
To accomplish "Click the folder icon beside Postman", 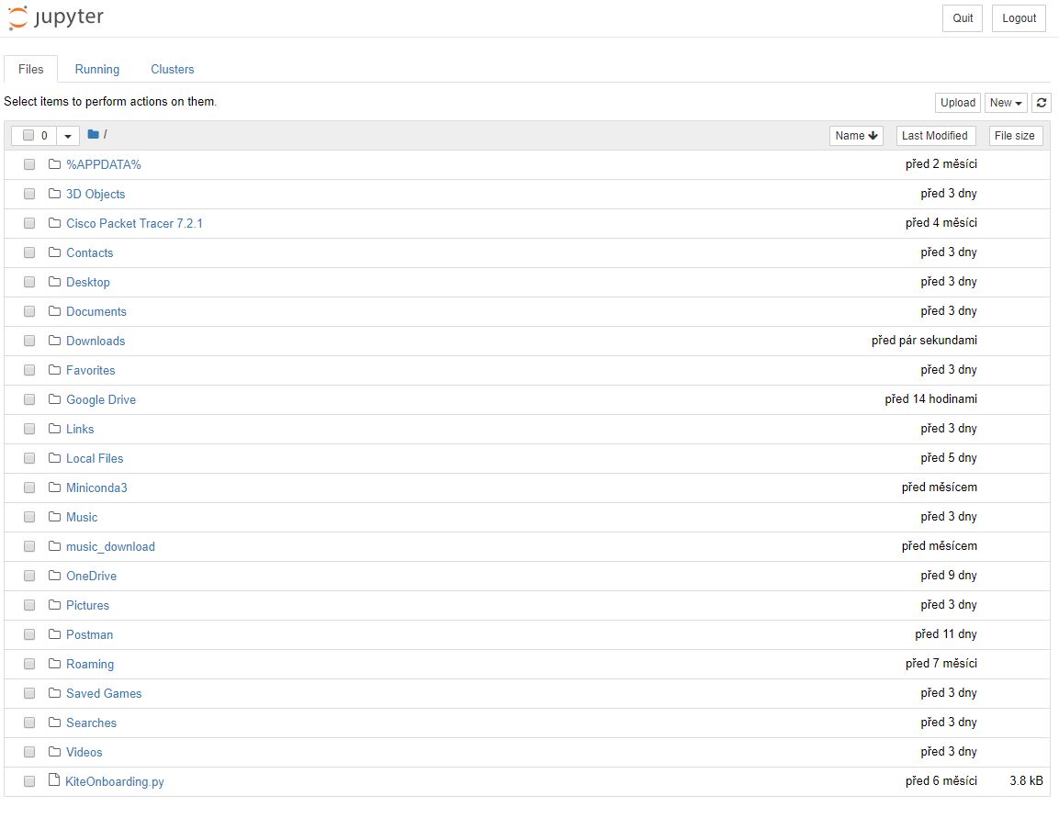I will tap(55, 633).
